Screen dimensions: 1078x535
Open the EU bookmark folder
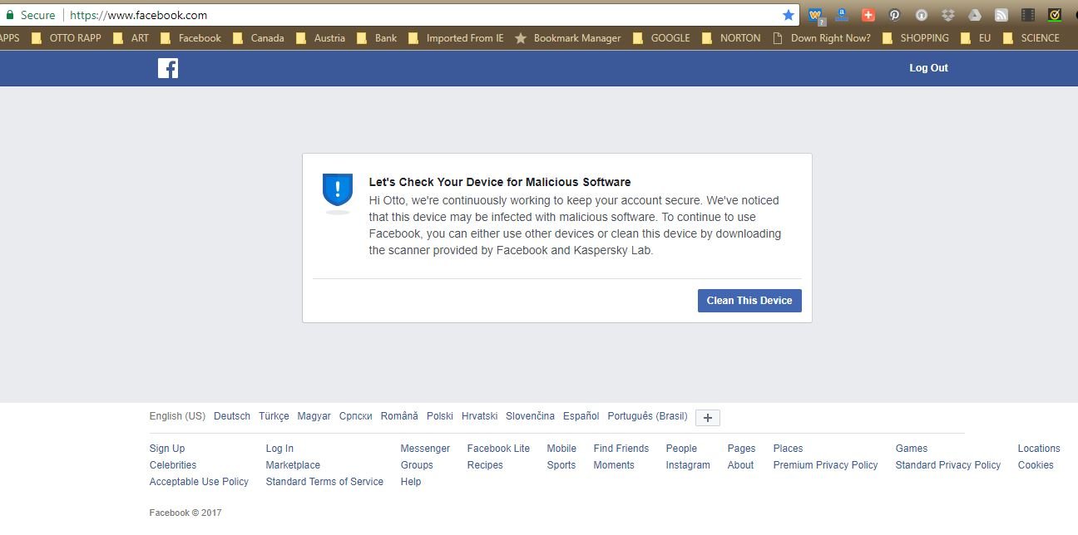click(976, 38)
